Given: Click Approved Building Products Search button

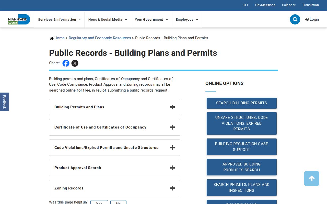Looking at the screenshot, I should [242, 167].
